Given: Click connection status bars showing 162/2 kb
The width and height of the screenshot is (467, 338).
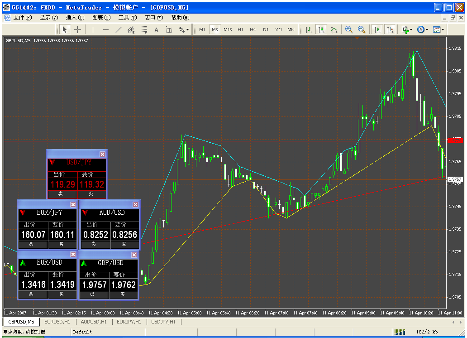Looking at the screenshot, I should [x=400, y=332].
